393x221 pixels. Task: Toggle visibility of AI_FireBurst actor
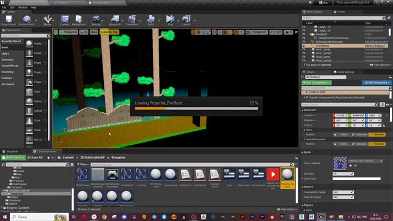coord(304,45)
